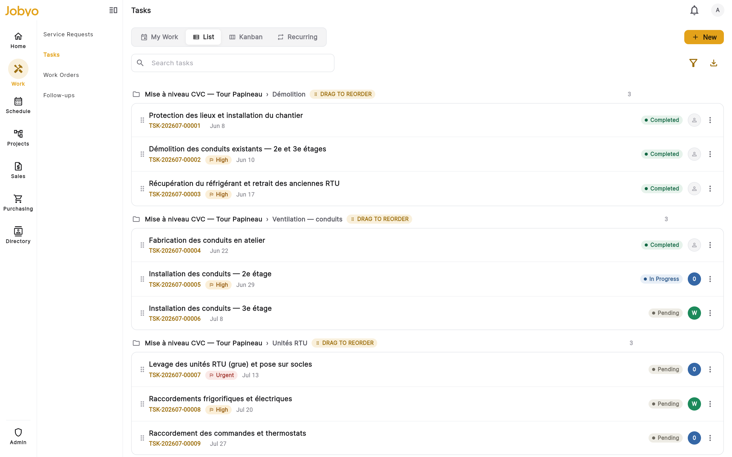Open Follow-ups in submenu
The width and height of the screenshot is (732, 457).
[59, 95]
